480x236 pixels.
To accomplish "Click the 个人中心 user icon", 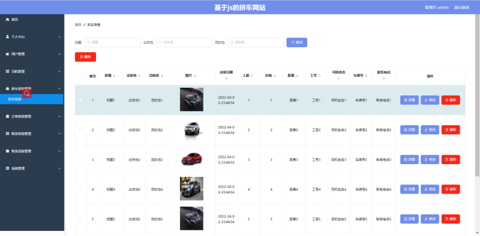I will point(8,36).
